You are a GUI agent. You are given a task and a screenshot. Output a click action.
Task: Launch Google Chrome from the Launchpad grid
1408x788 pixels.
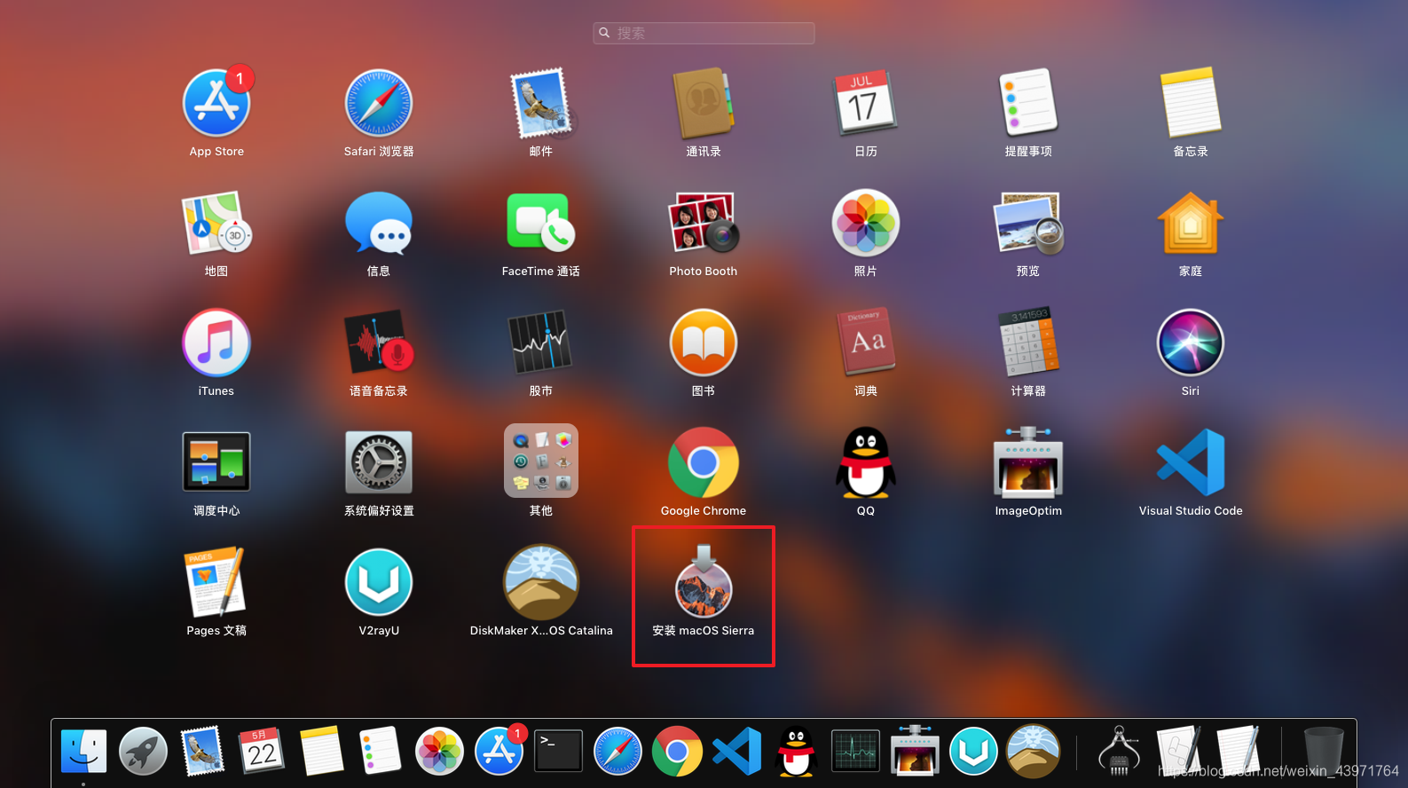pyautogui.click(x=704, y=462)
